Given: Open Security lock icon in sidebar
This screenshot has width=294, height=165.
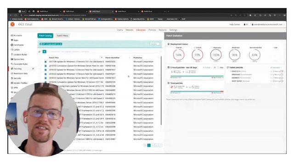Looking at the screenshot, I should (x=12, y=78).
